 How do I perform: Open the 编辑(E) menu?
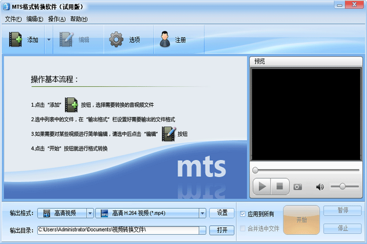click(x=35, y=19)
